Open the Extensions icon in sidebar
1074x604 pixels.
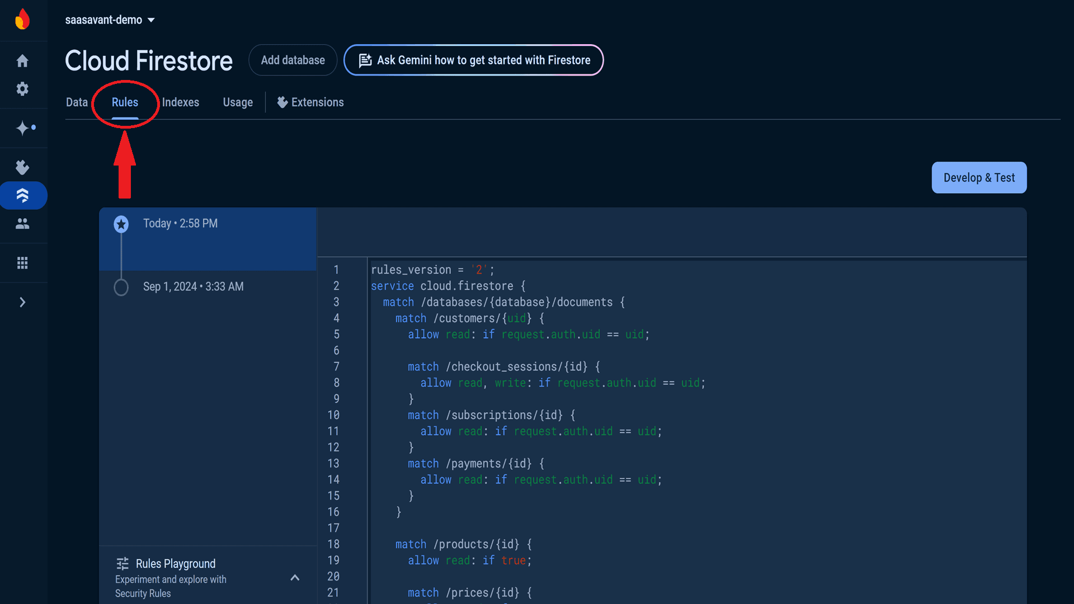pyautogui.click(x=22, y=167)
